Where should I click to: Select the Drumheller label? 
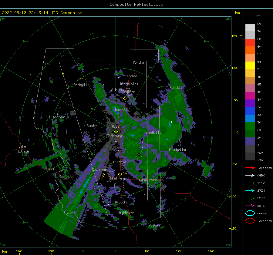pos(178,149)
